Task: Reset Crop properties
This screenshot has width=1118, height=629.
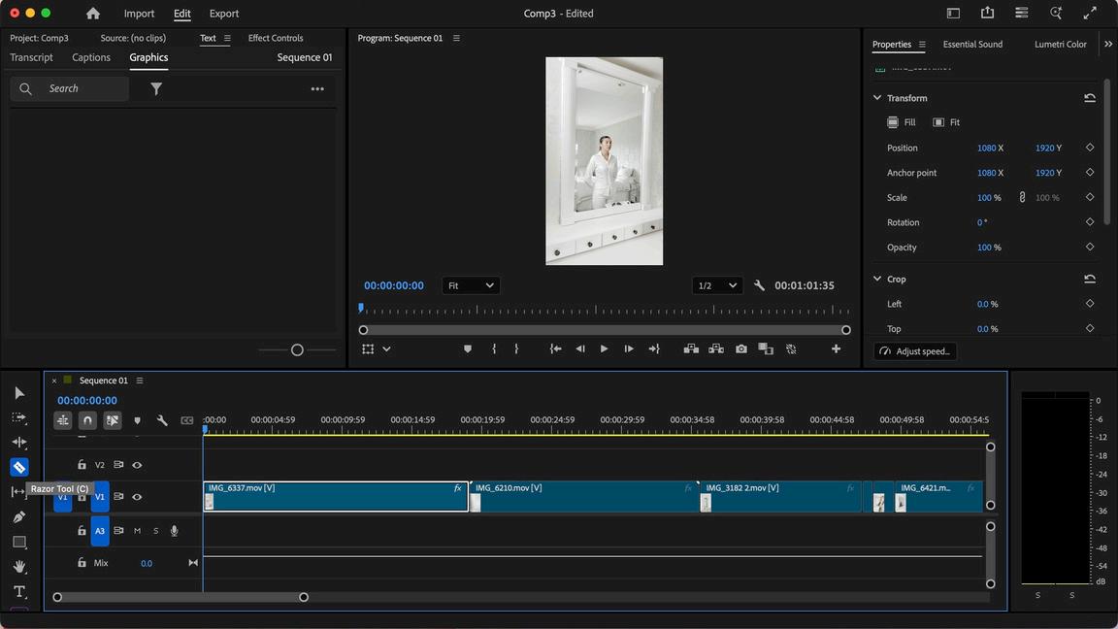Action: click(x=1090, y=279)
